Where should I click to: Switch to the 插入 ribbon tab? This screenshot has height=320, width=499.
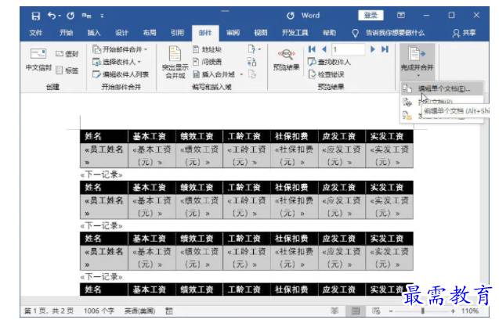(x=94, y=33)
